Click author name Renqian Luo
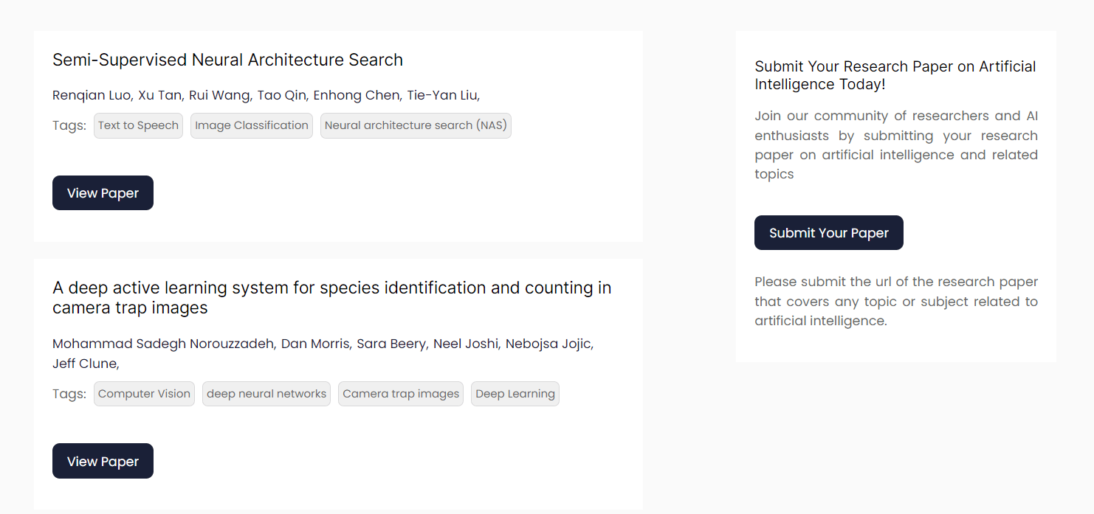This screenshot has width=1094, height=514. 92,95
